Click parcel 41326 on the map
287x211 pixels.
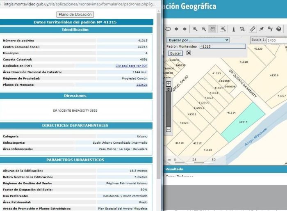[274, 76]
